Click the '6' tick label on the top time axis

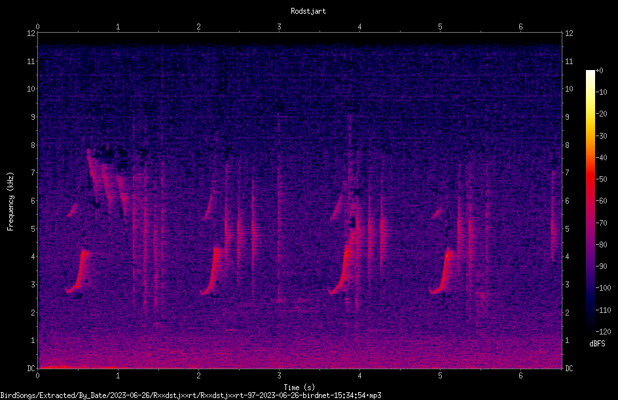[520, 27]
